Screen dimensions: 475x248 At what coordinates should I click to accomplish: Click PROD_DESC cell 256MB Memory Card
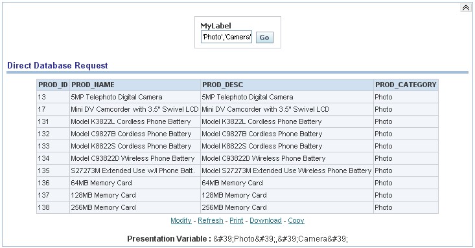(x=287, y=207)
